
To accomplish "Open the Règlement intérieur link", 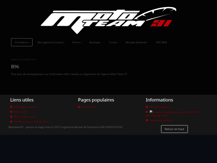I will [x=161, y=120].
